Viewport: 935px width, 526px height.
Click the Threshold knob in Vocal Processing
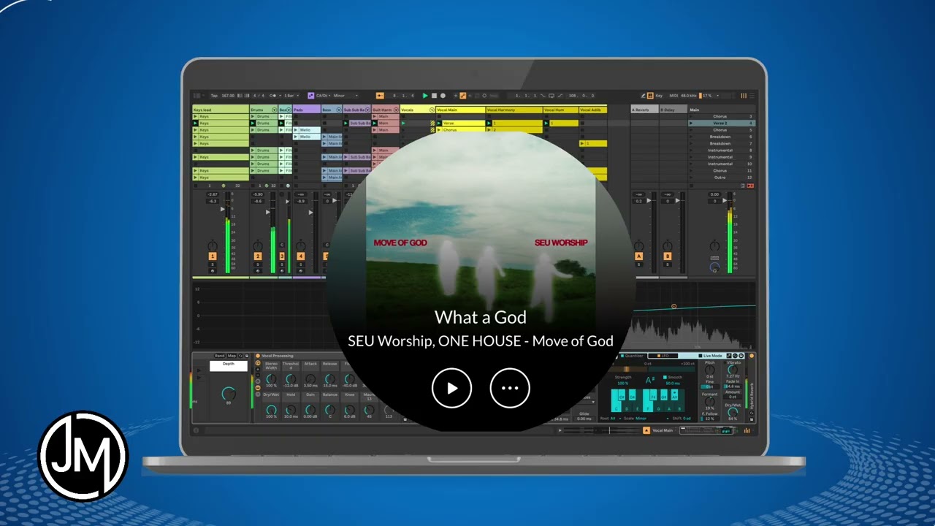click(291, 378)
